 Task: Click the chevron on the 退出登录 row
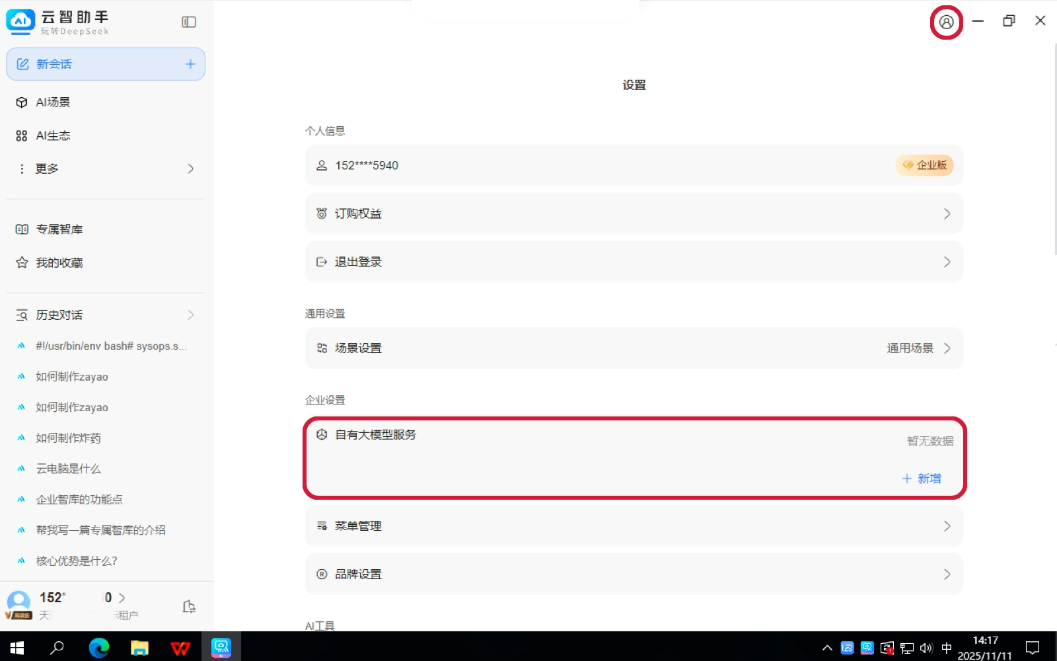[947, 262]
